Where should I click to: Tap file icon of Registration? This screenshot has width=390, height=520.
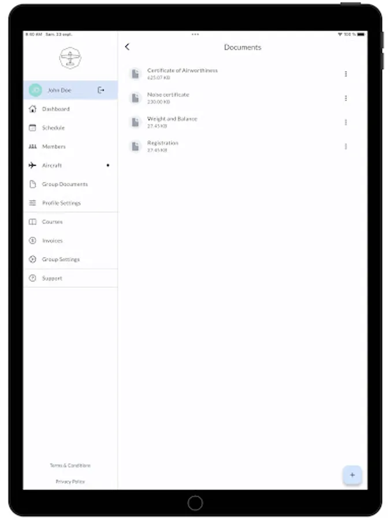tap(135, 146)
